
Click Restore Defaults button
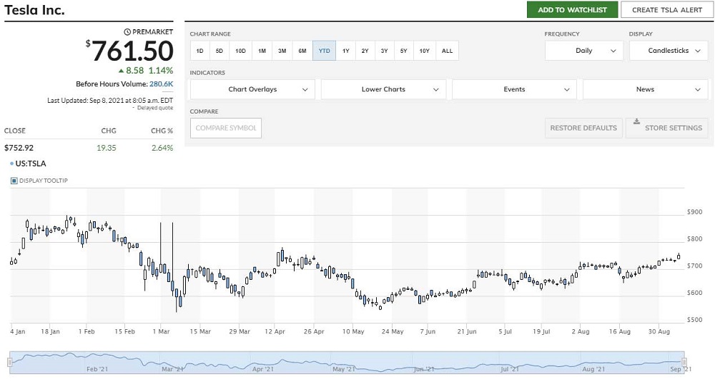[x=583, y=128]
